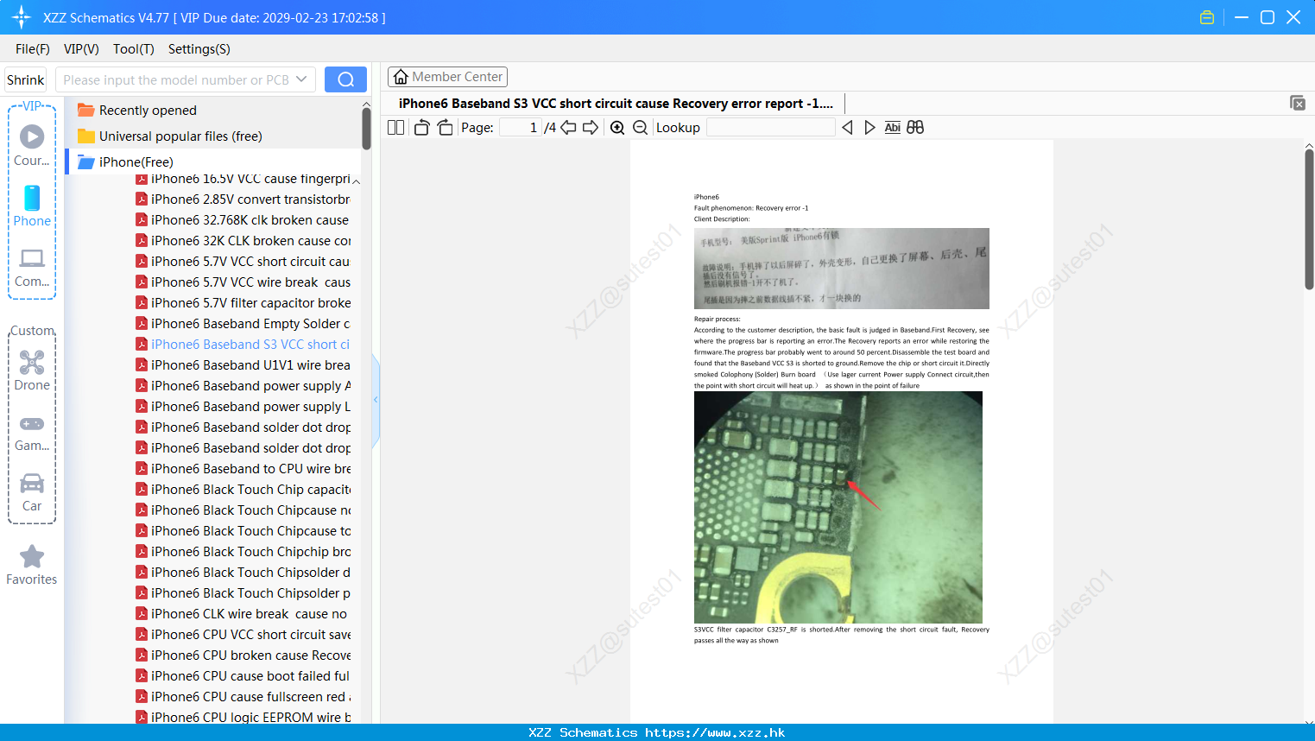
Task: Open iPhone6 CPU cause boot failed file
Action: (x=243, y=676)
